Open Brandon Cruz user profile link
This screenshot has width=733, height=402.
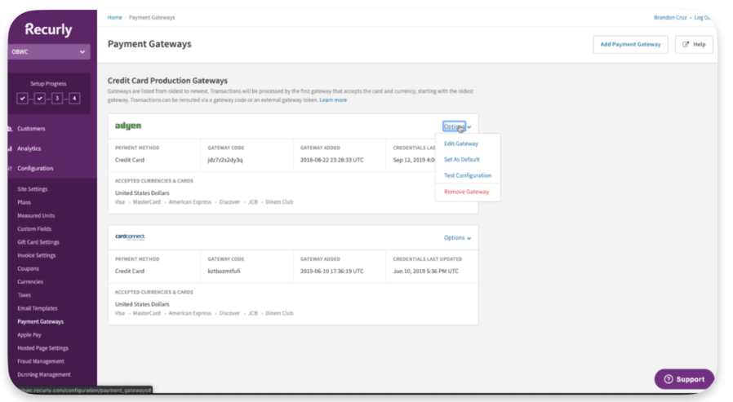coord(670,17)
